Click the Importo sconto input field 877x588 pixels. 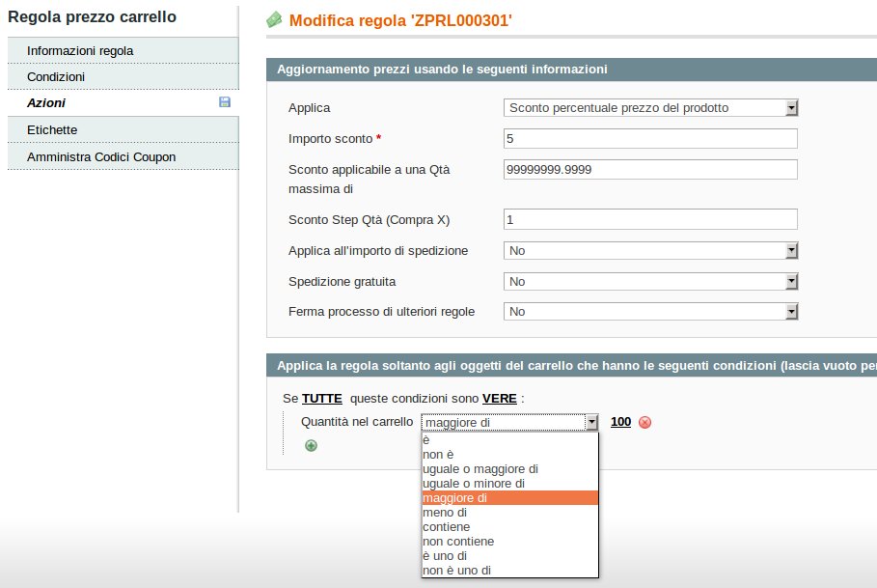pos(650,138)
